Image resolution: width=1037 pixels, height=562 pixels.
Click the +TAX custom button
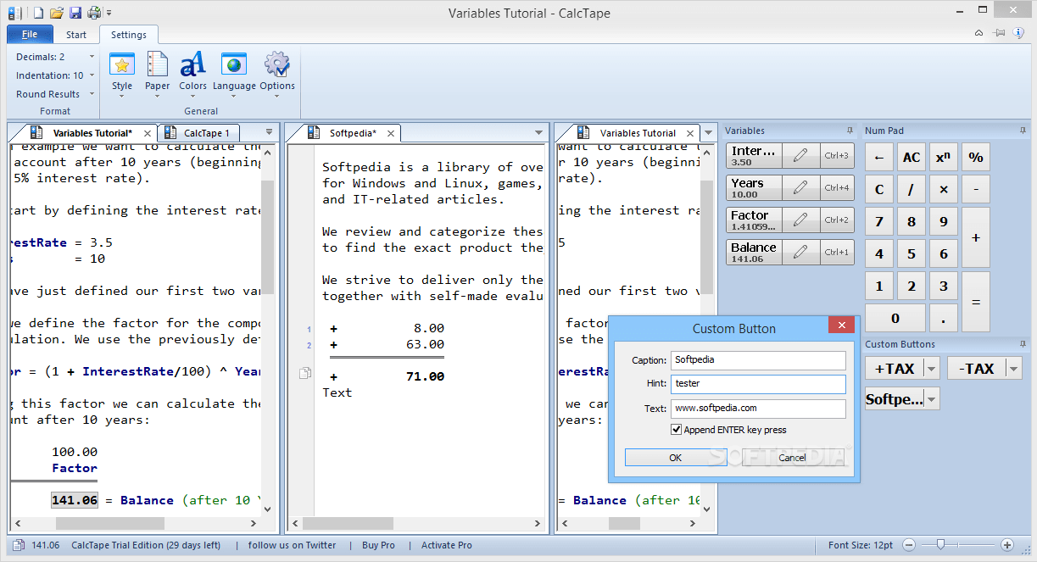pos(895,368)
